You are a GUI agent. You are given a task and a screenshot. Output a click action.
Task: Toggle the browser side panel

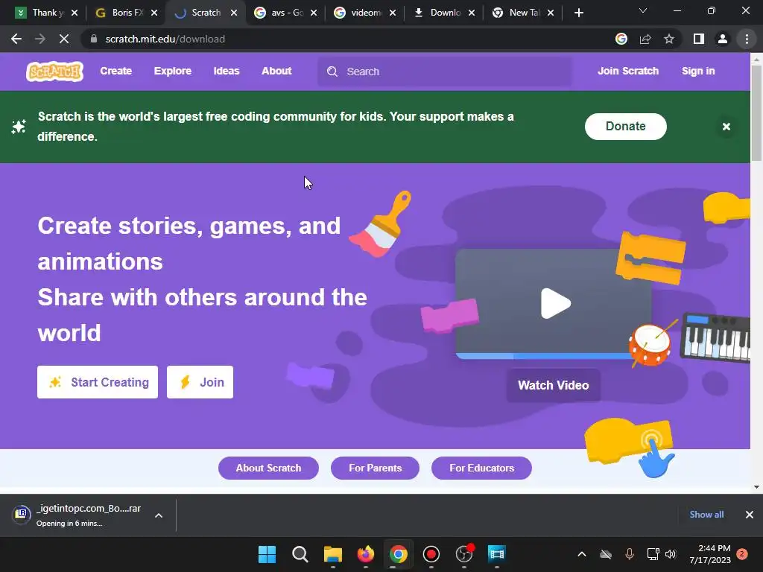[x=699, y=39]
